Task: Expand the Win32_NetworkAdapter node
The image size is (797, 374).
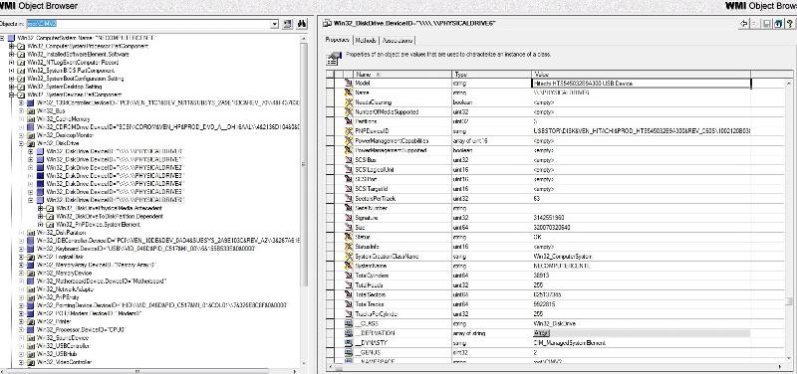Action: [21, 289]
